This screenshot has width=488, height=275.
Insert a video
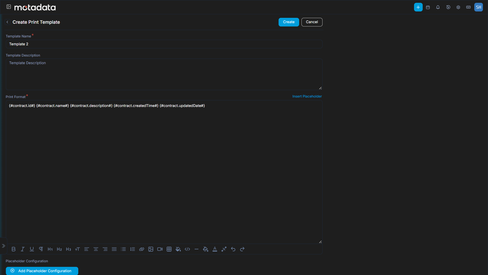[160, 249]
